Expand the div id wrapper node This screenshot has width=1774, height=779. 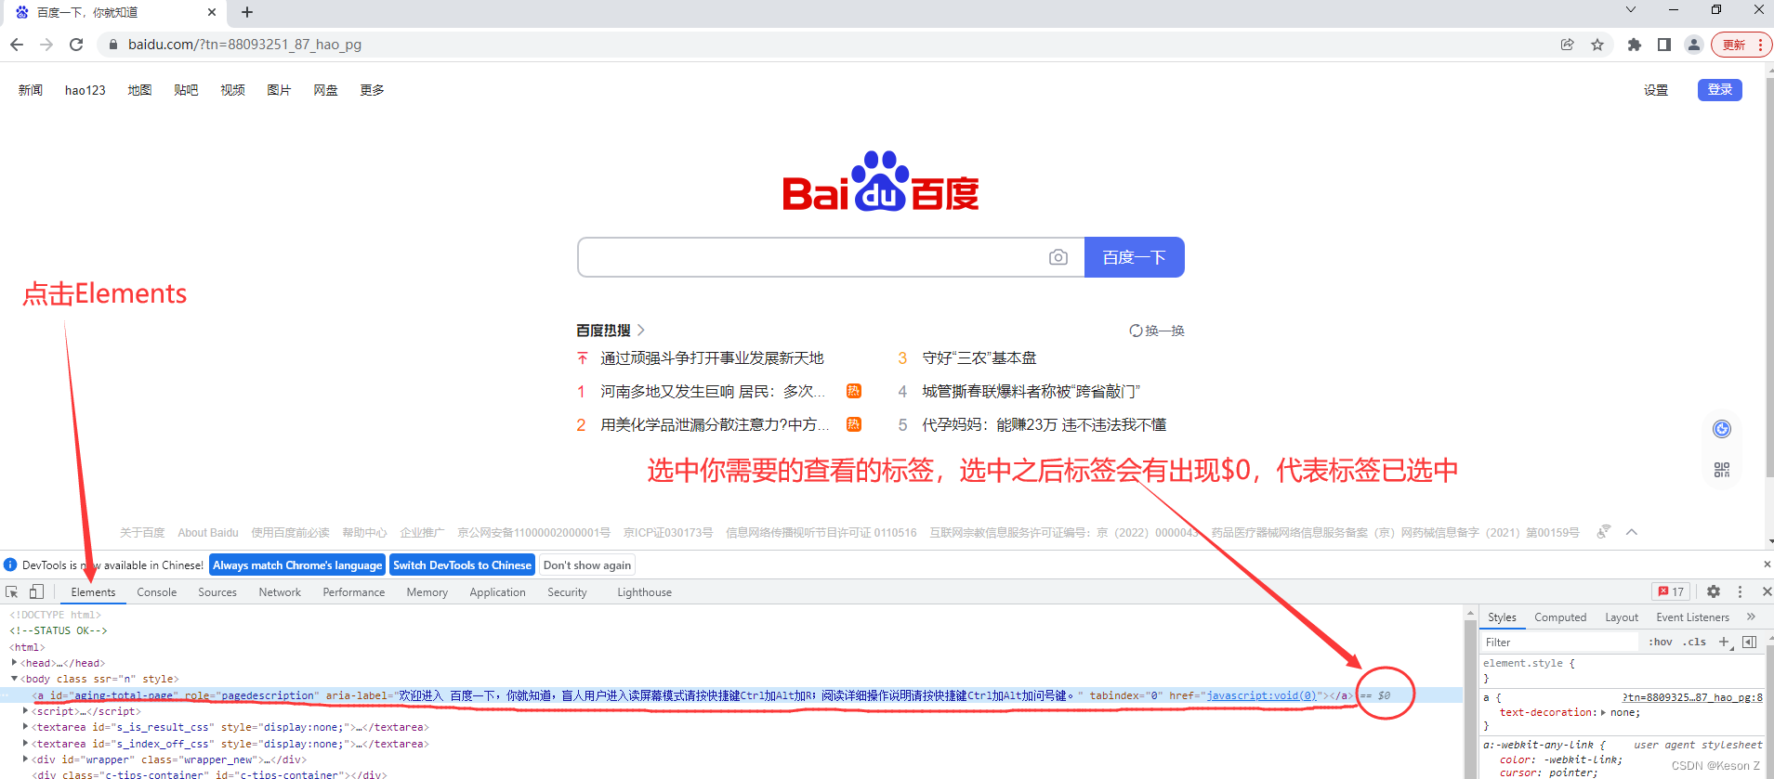[26, 760]
